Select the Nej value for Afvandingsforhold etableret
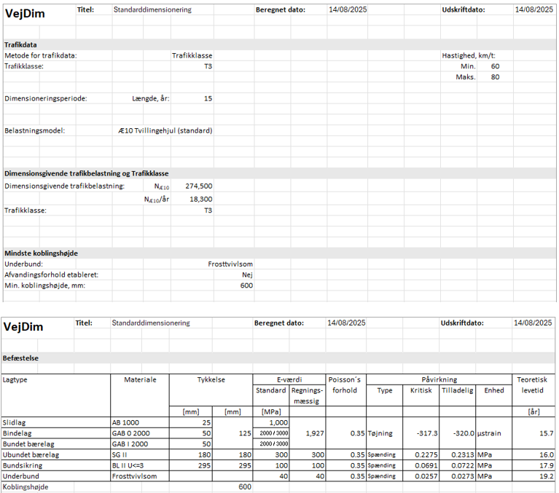The image size is (559, 493). (x=247, y=275)
